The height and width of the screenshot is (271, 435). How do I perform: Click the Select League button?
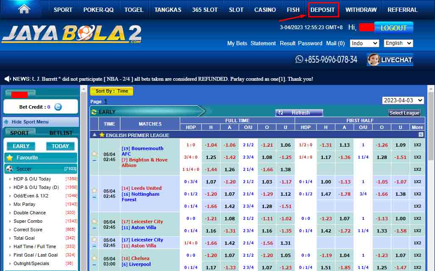click(x=404, y=113)
